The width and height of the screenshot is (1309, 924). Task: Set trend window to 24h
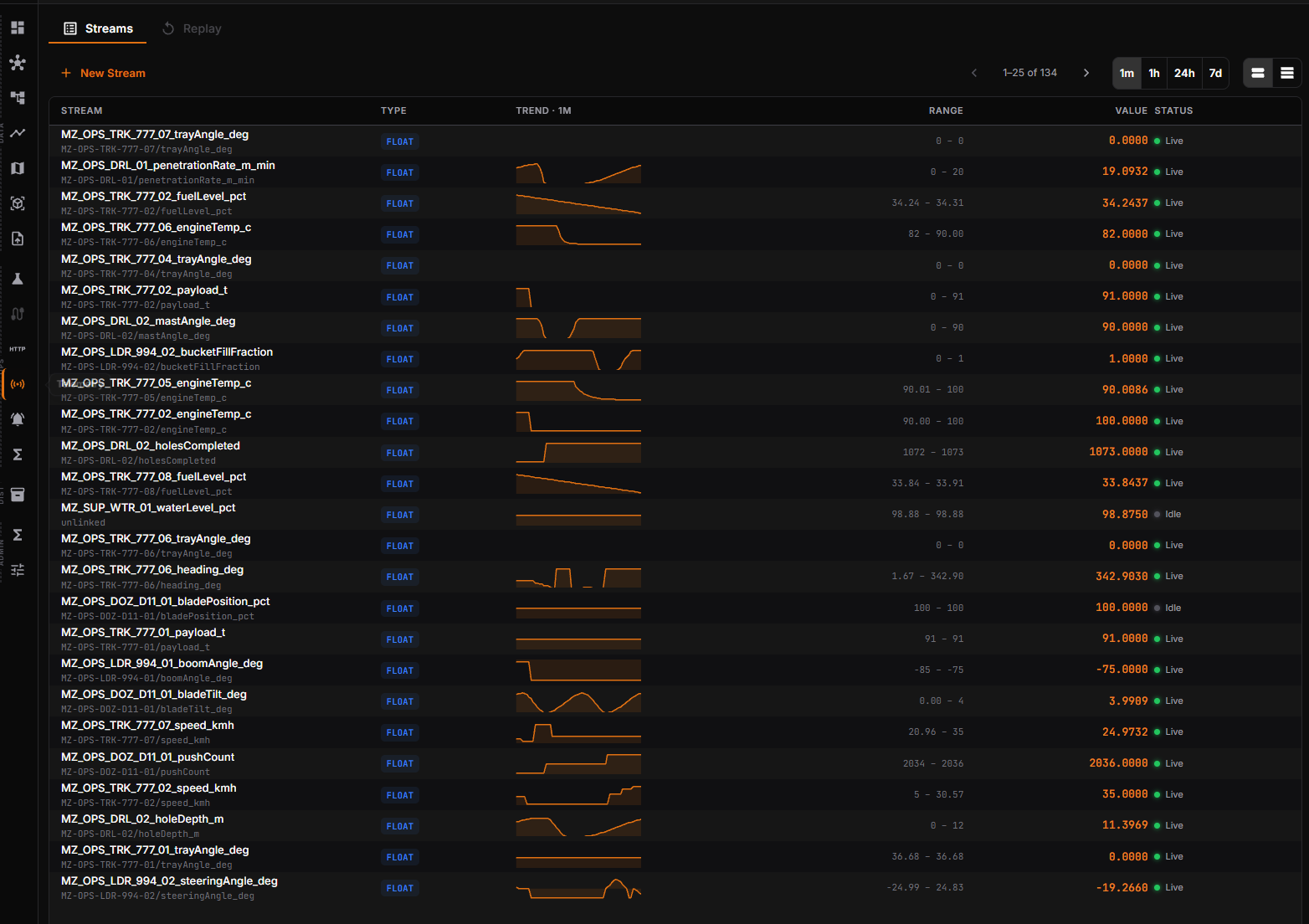(1184, 73)
